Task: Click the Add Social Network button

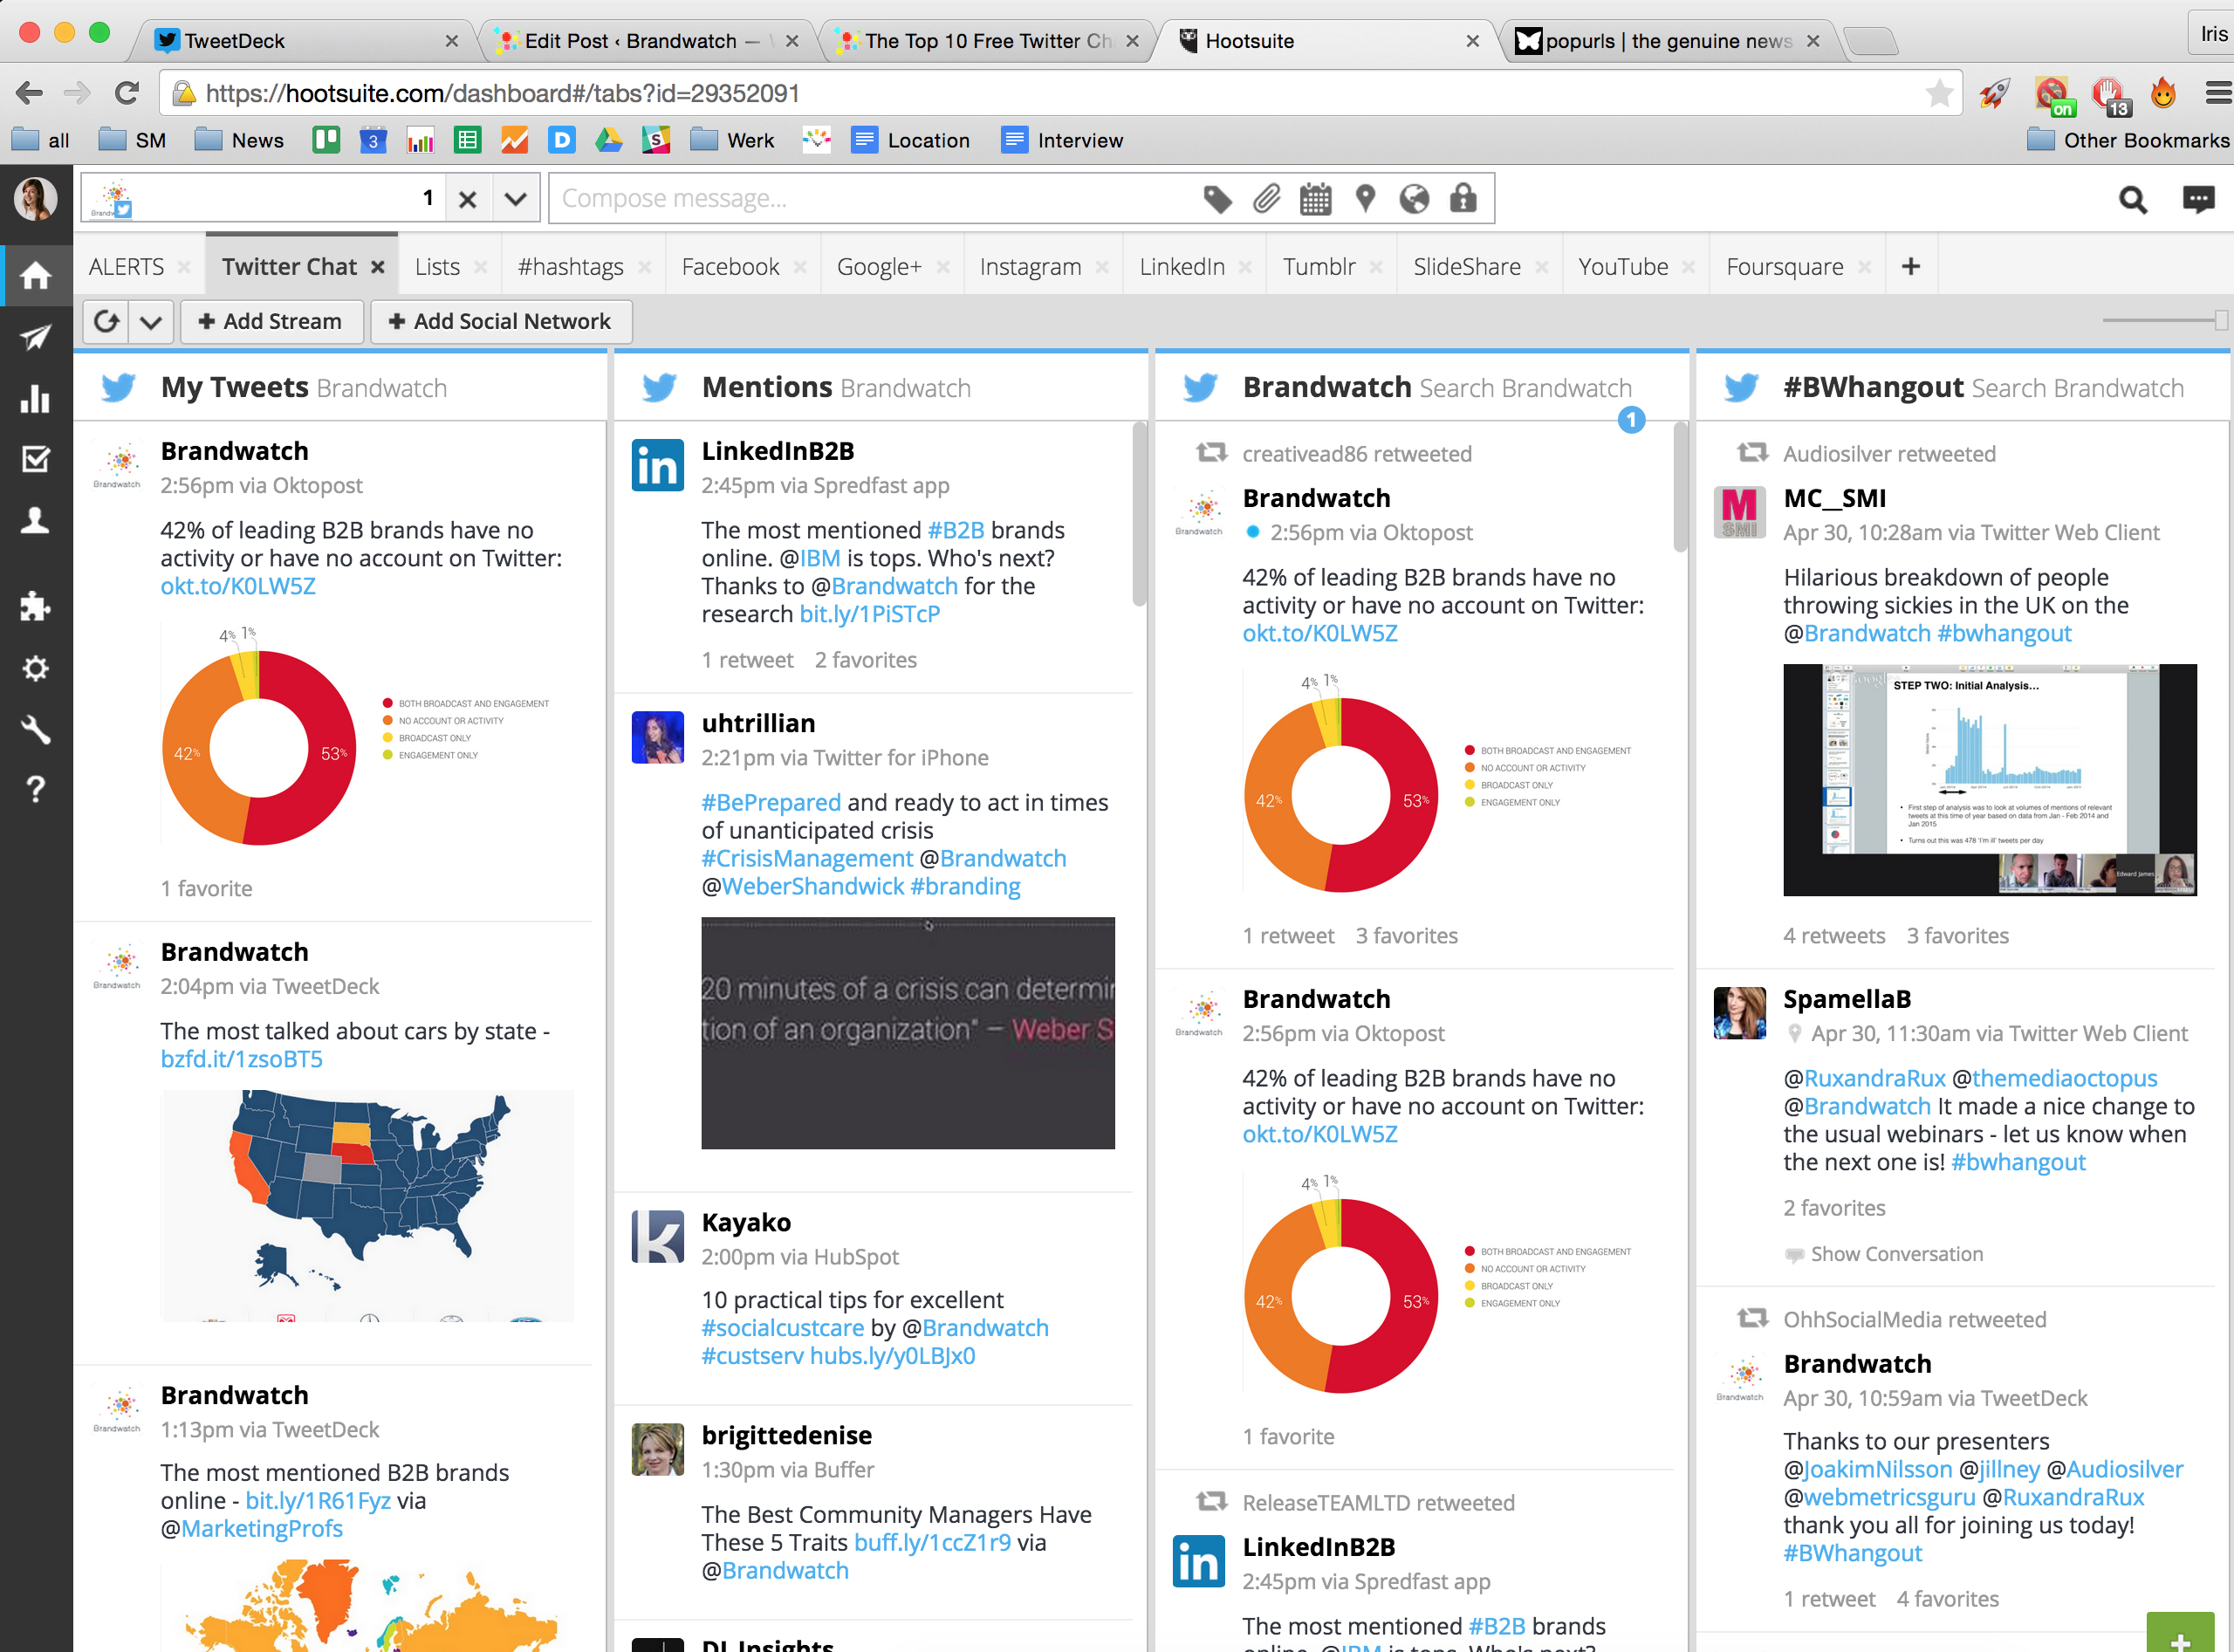Action: [x=500, y=322]
